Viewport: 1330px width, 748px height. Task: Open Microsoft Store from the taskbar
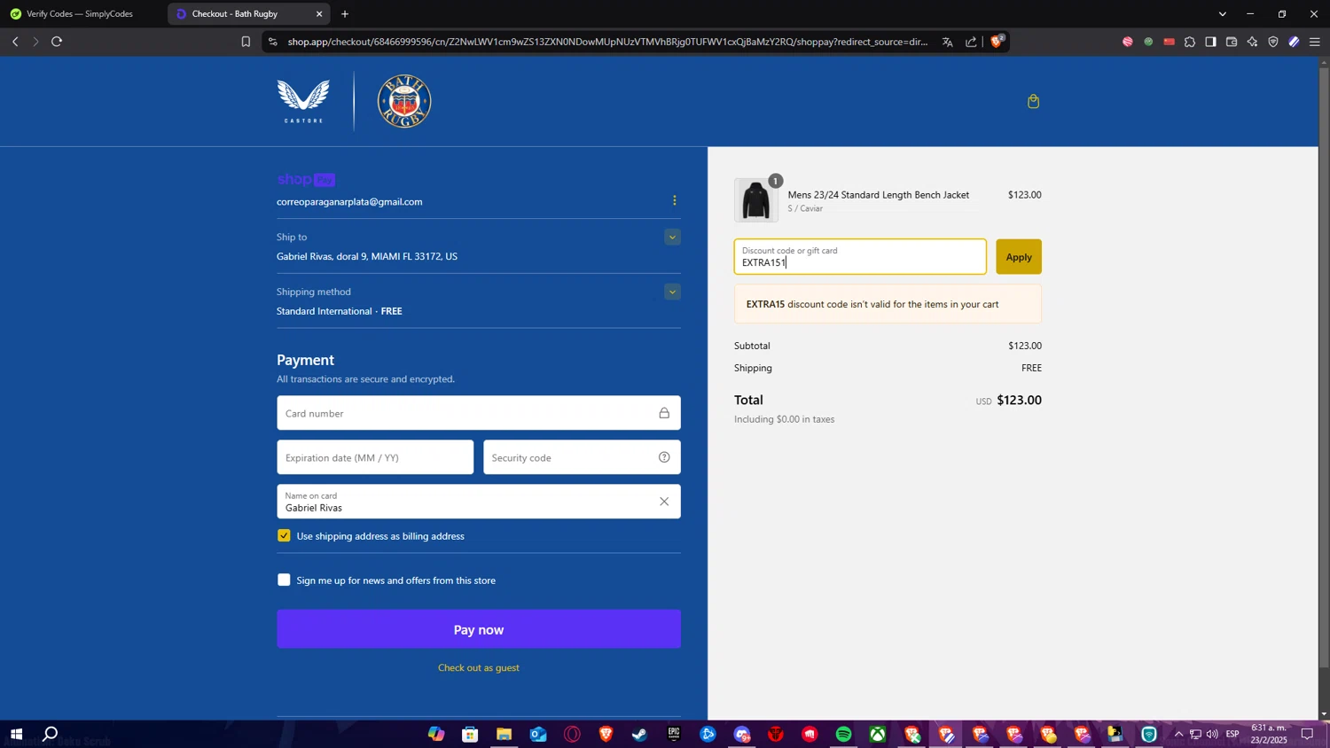(x=470, y=734)
